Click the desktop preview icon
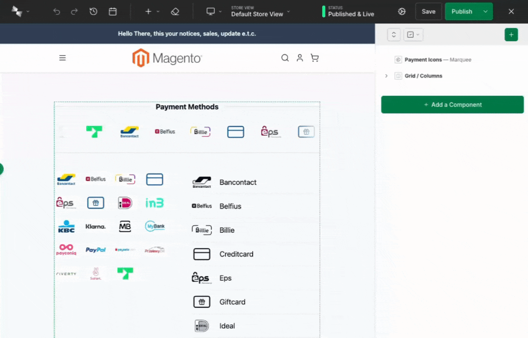The height and width of the screenshot is (338, 528). [x=210, y=11]
